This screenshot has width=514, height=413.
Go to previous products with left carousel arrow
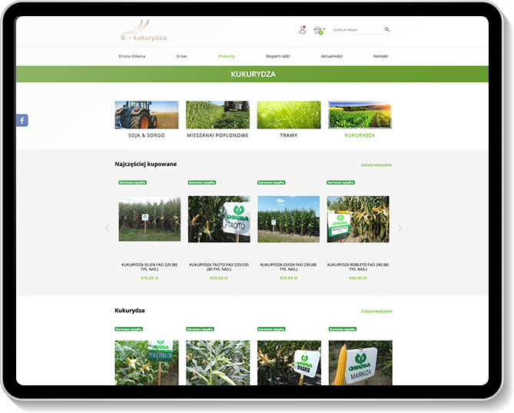point(107,228)
